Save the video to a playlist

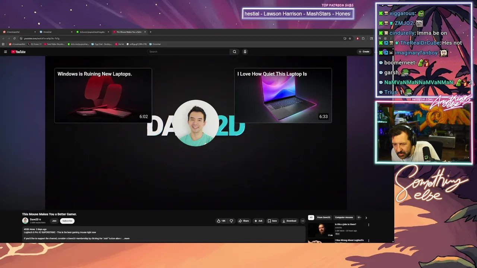(x=272, y=221)
